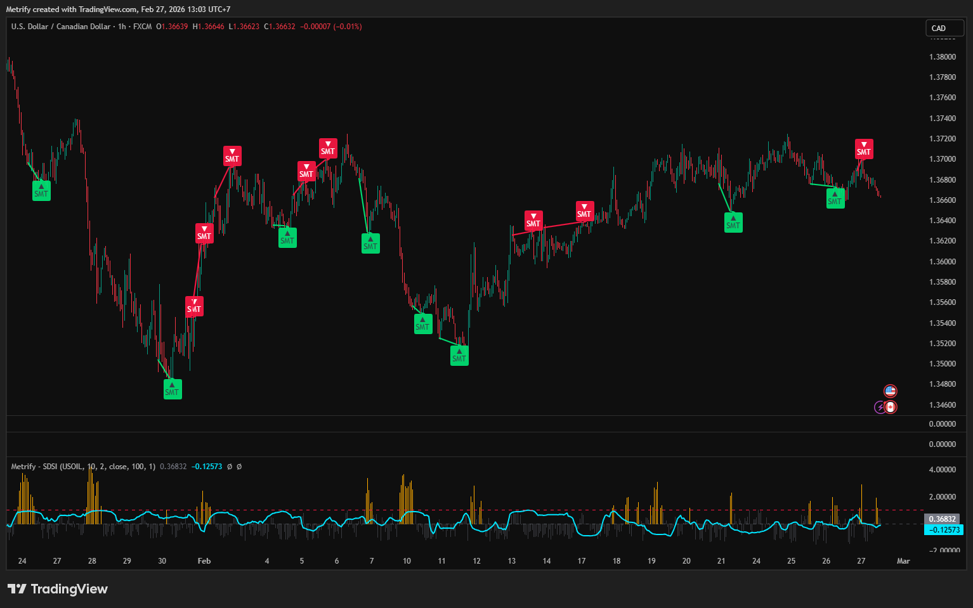The image size is (973, 608).
Task: Click the green SMT marker above the Feb 4–5 dates
Action: [287, 238]
